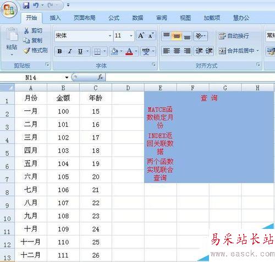Screen dimensions: 275x262
Task: Go to the 数据 tab
Action: (137, 18)
